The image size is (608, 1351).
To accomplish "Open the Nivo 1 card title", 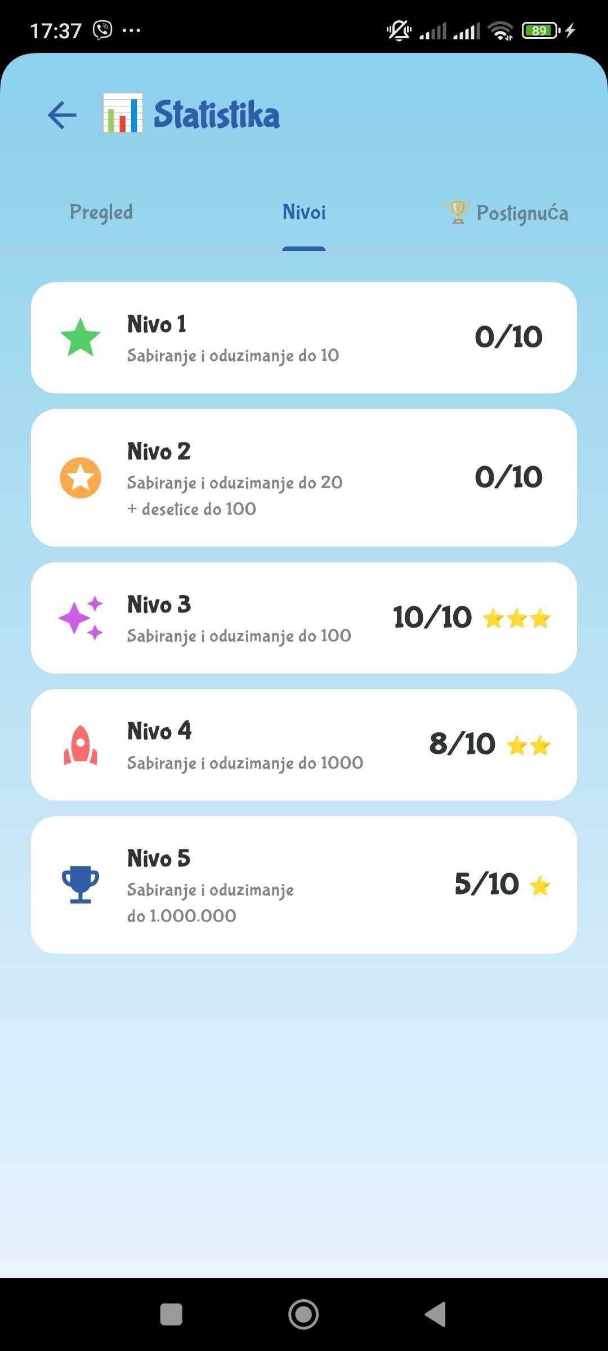I will coord(157,324).
